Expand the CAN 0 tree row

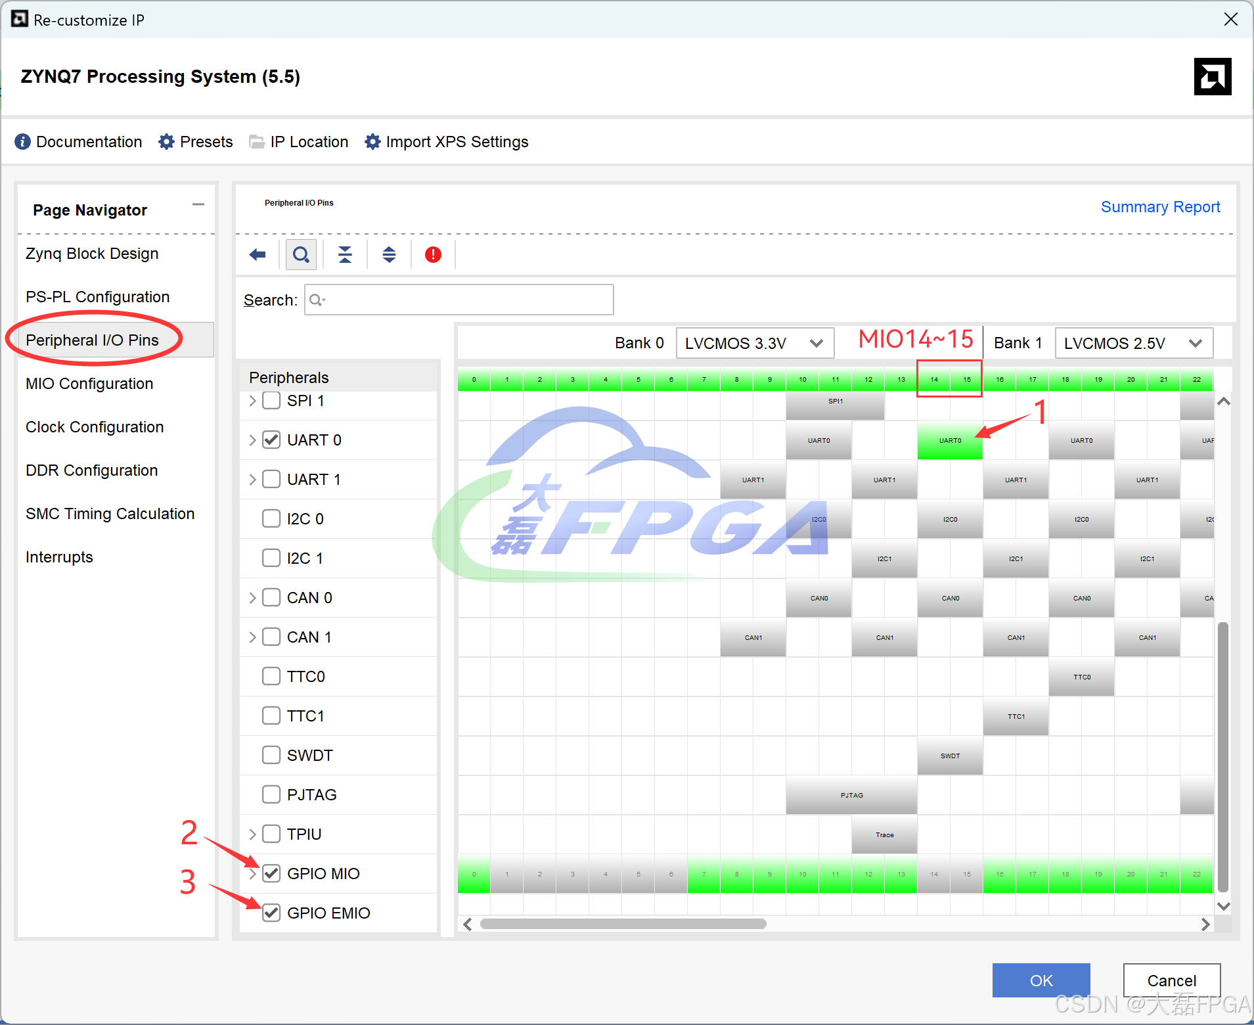pos(252,597)
